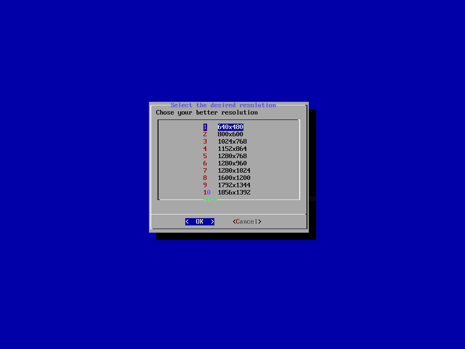Viewport: 465px width, 349px height.
Task: Select the 1792x1344 resolution
Action: 227,185
